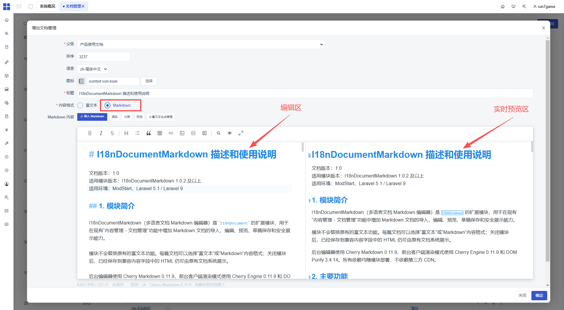Screen dimensions: 564x310
Task: Apply strikethrough from the editor toolbar
Action: coord(112,133)
